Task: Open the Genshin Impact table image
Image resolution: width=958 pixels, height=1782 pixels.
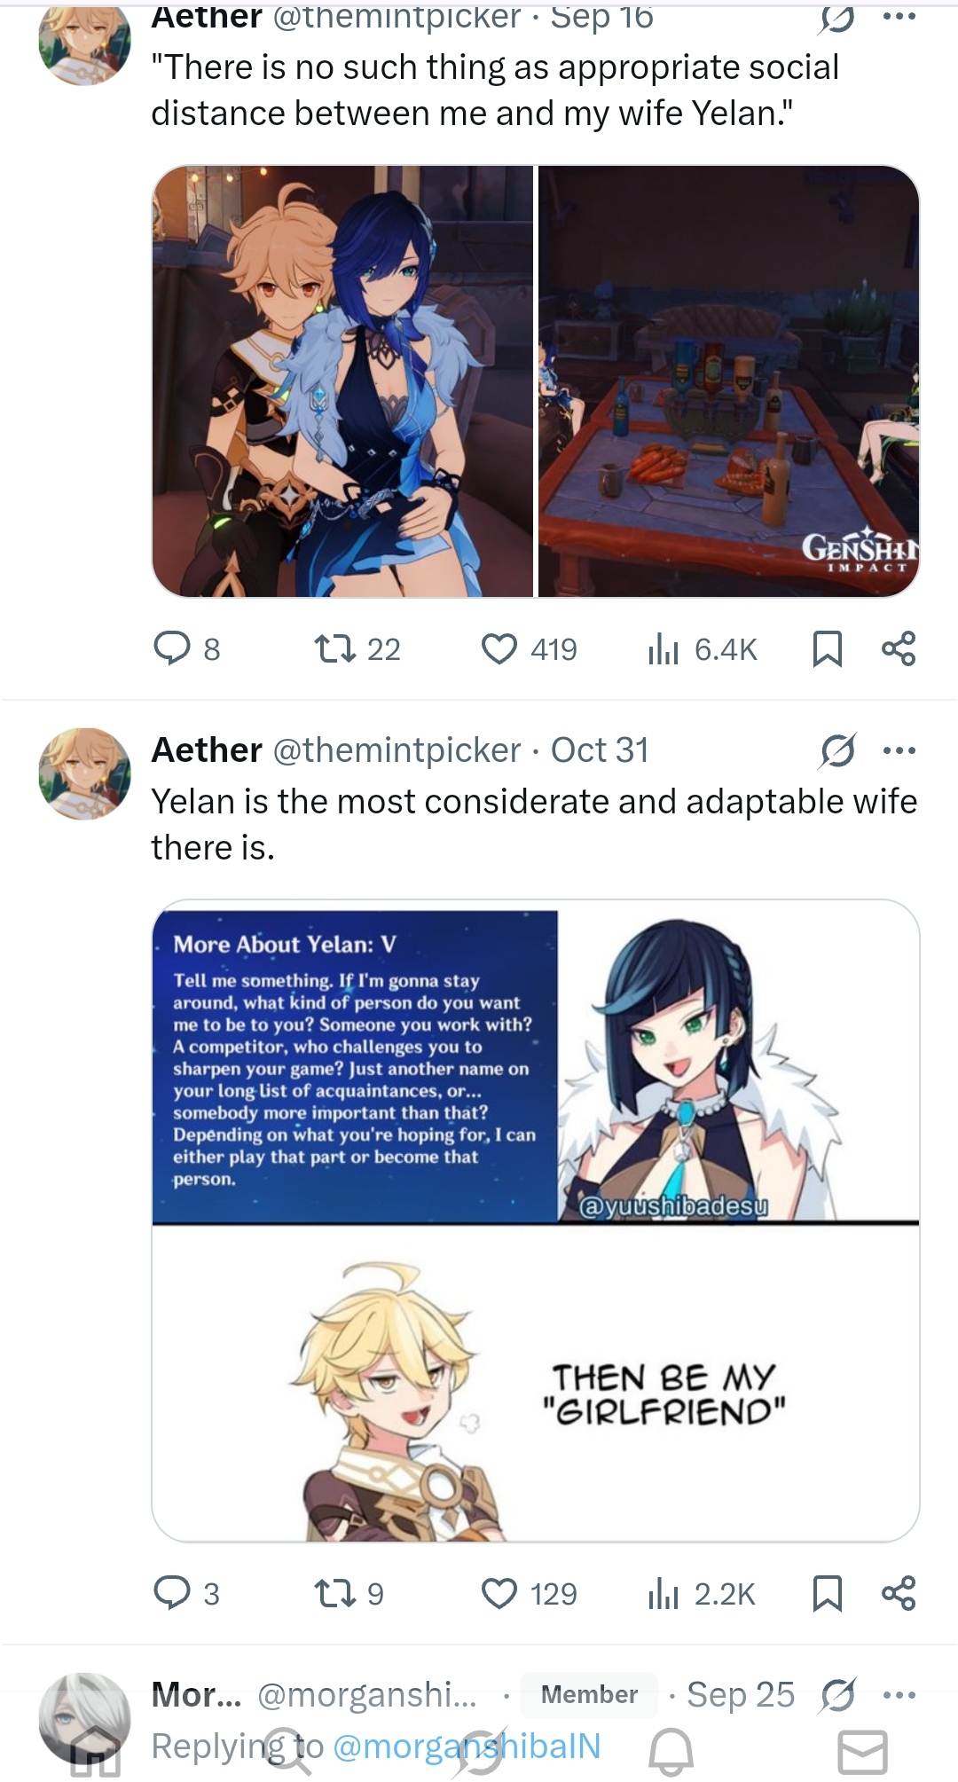Action: tap(728, 381)
